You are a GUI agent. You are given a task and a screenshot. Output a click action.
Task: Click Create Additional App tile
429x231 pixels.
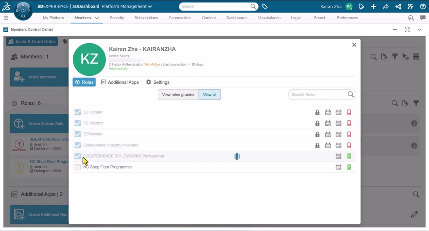click(39, 214)
